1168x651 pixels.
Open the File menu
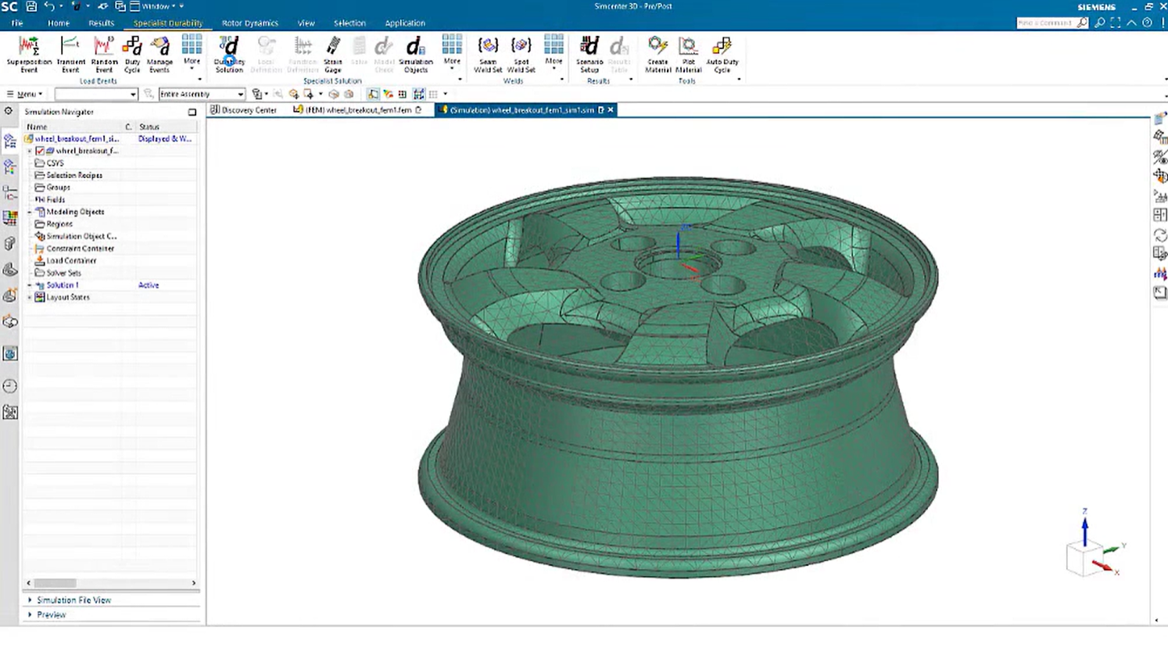[x=16, y=23]
